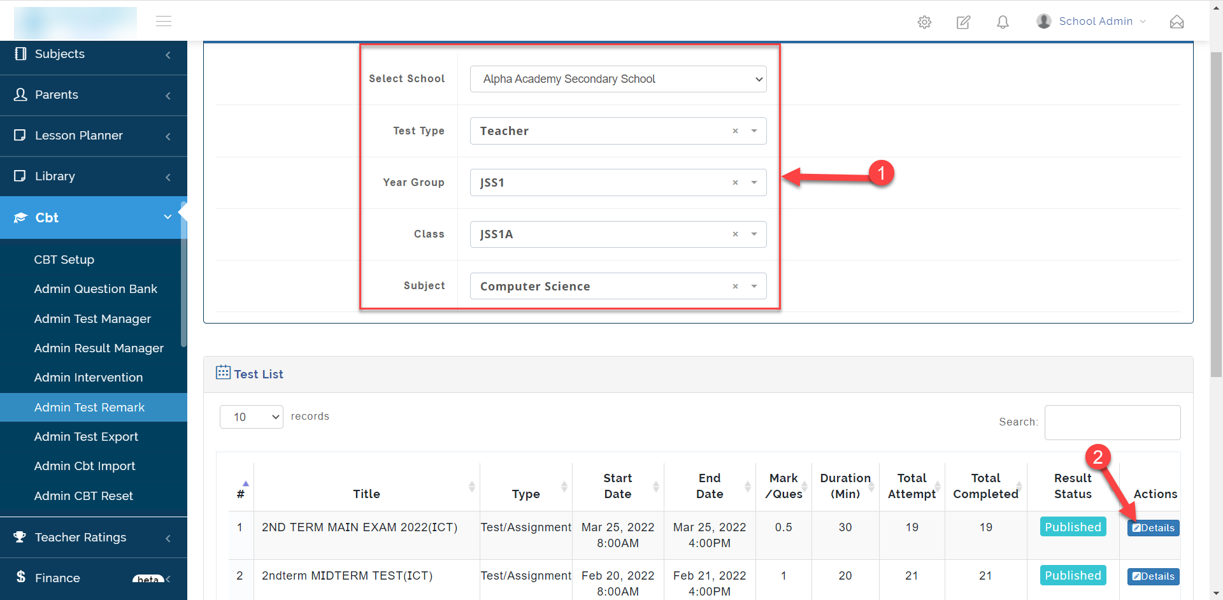
Task: Open Details for 2ND TERM MAIN EXAM
Action: click(x=1153, y=528)
